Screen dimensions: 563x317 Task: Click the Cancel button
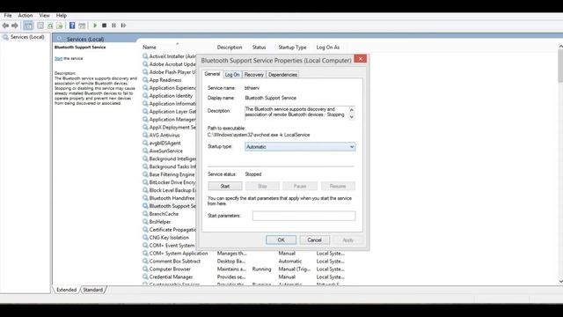[315, 240]
